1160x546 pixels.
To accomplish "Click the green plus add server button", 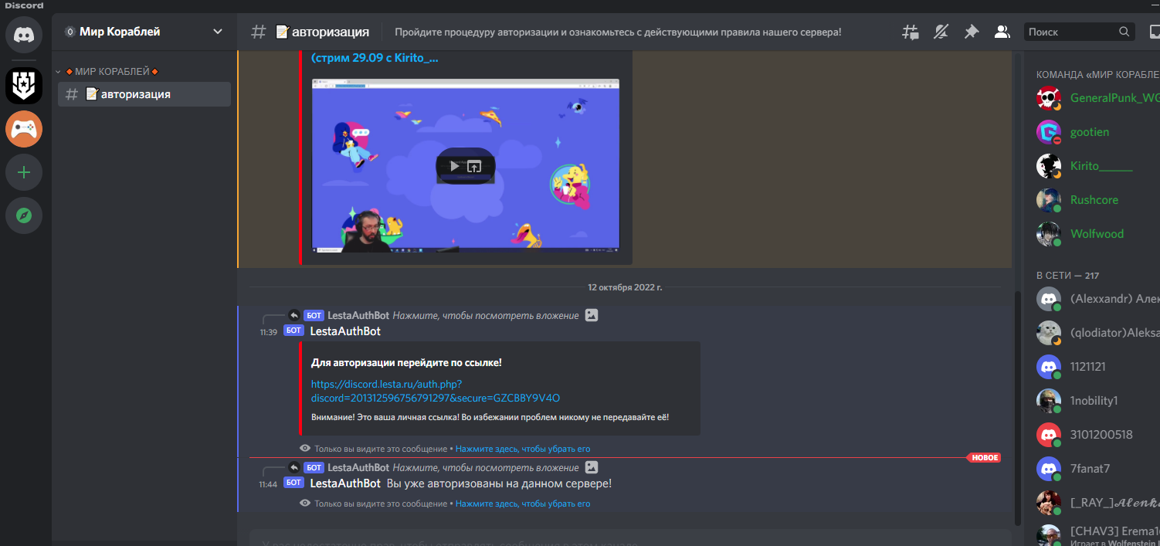I will click(24, 172).
